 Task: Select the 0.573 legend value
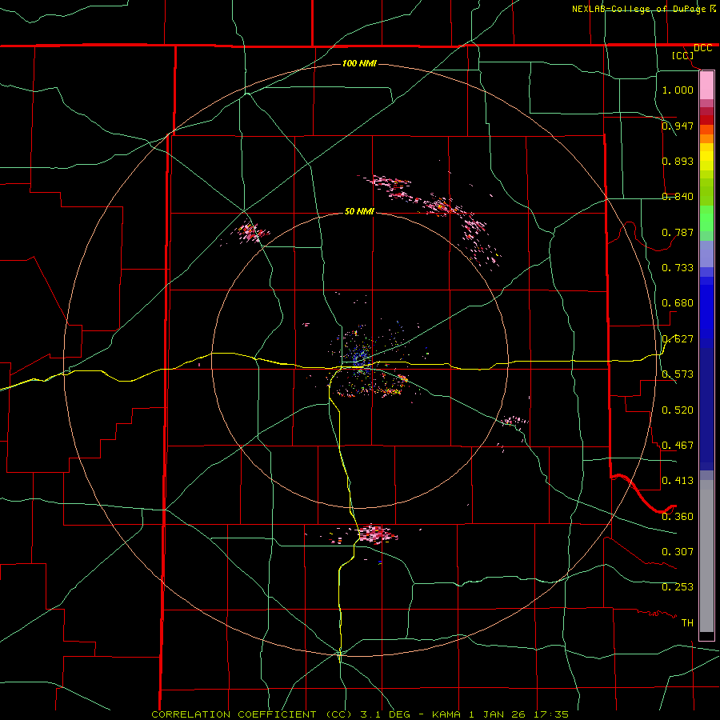point(678,374)
